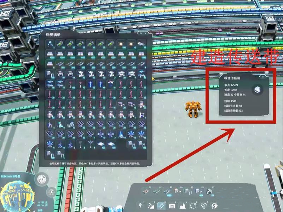The width and height of the screenshot is (283, 212).
Task: Select the F5 sorter hotbar slot
Action: pyautogui.click(x=188, y=191)
